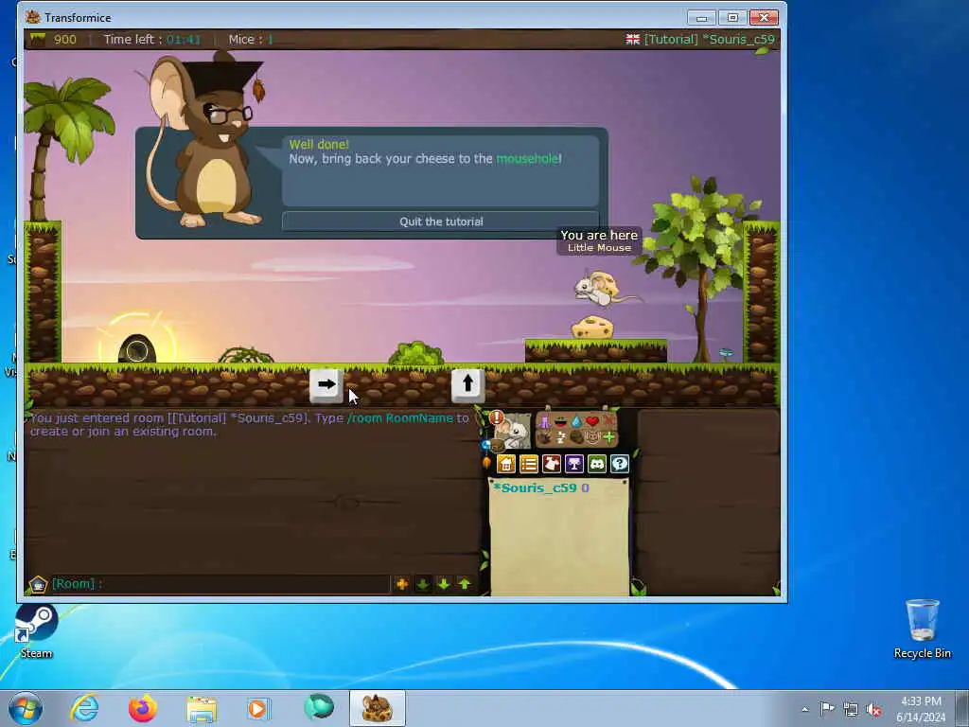Select the Transformice taskbar button
Viewport: 969px width, 727px height.
[x=377, y=708]
